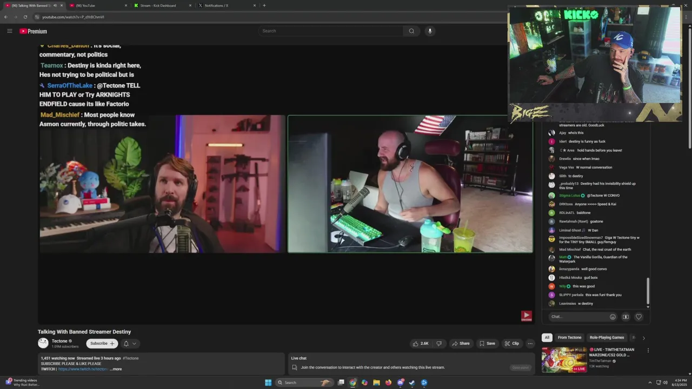Click the YouTube Premium logo

[x=34, y=31]
